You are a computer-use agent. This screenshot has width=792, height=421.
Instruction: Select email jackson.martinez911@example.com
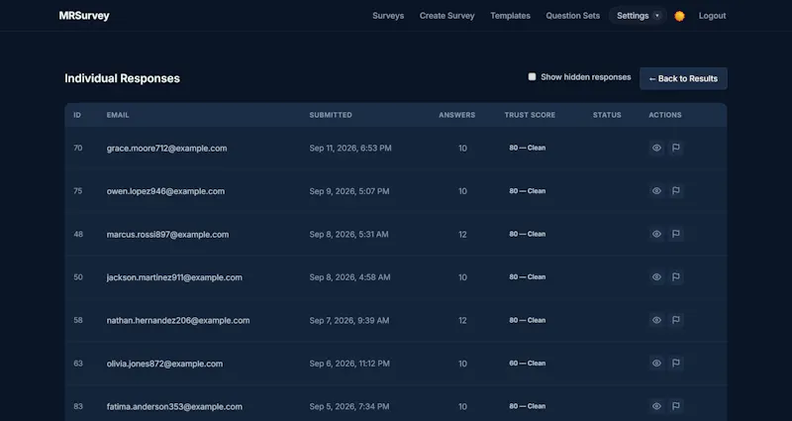click(174, 277)
